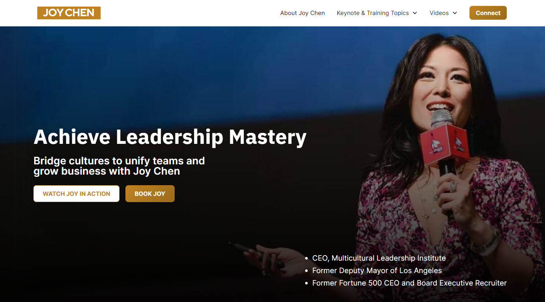545x302 pixels.
Task: Expand the chevron next to Videos
Action: coord(455,13)
